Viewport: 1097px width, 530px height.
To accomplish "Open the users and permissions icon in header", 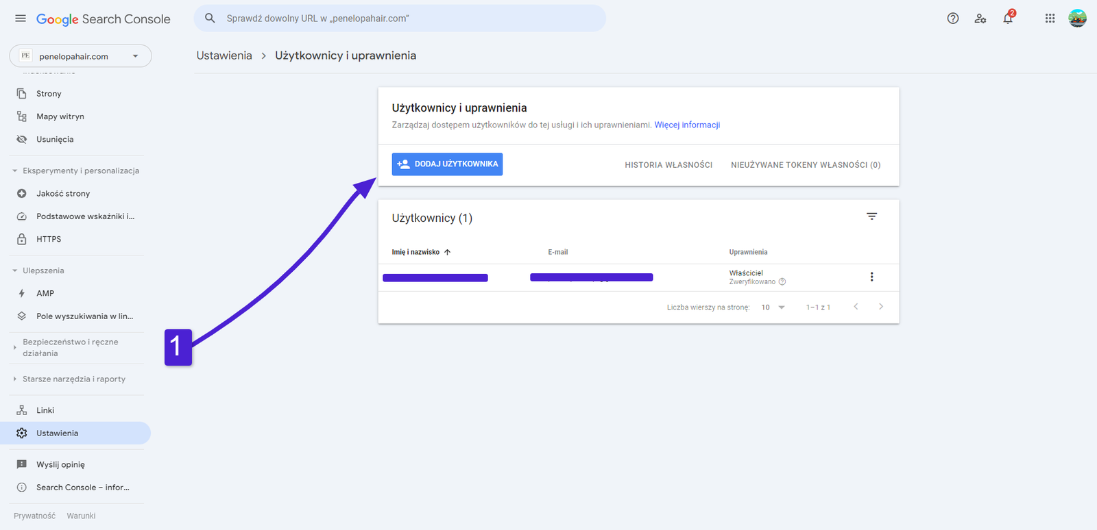I will 980,18.
